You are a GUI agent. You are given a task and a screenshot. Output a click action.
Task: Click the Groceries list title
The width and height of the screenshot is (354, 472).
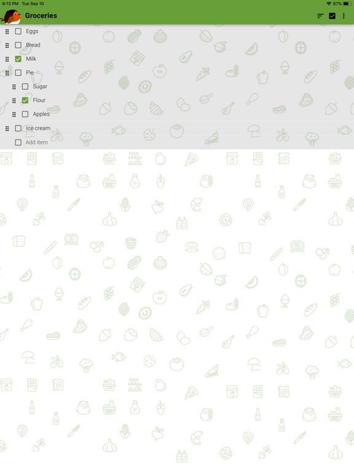(x=41, y=15)
